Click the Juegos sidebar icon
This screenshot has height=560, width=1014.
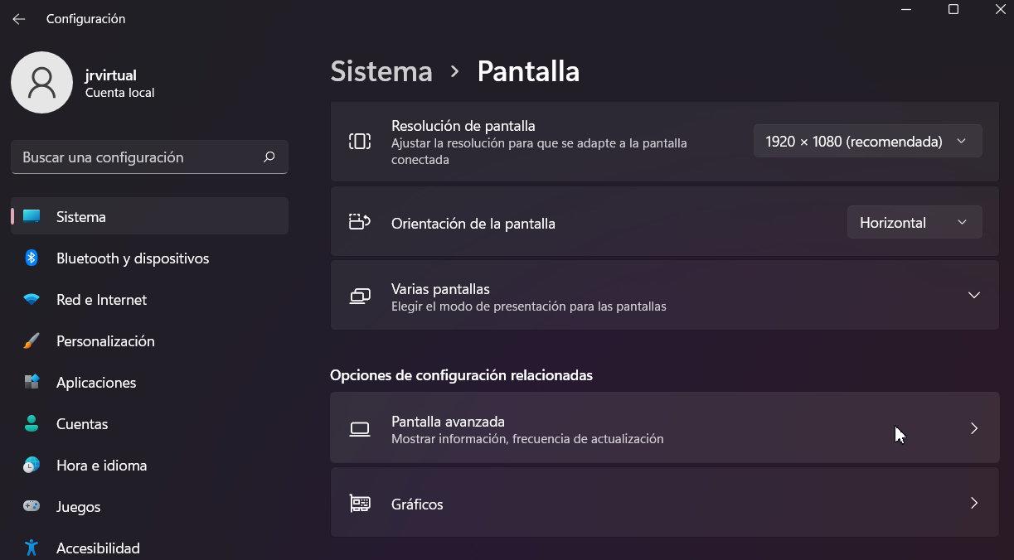(x=31, y=506)
